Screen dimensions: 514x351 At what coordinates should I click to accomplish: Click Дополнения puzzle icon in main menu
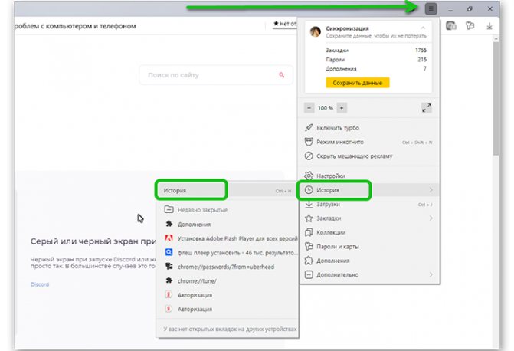[x=309, y=261]
